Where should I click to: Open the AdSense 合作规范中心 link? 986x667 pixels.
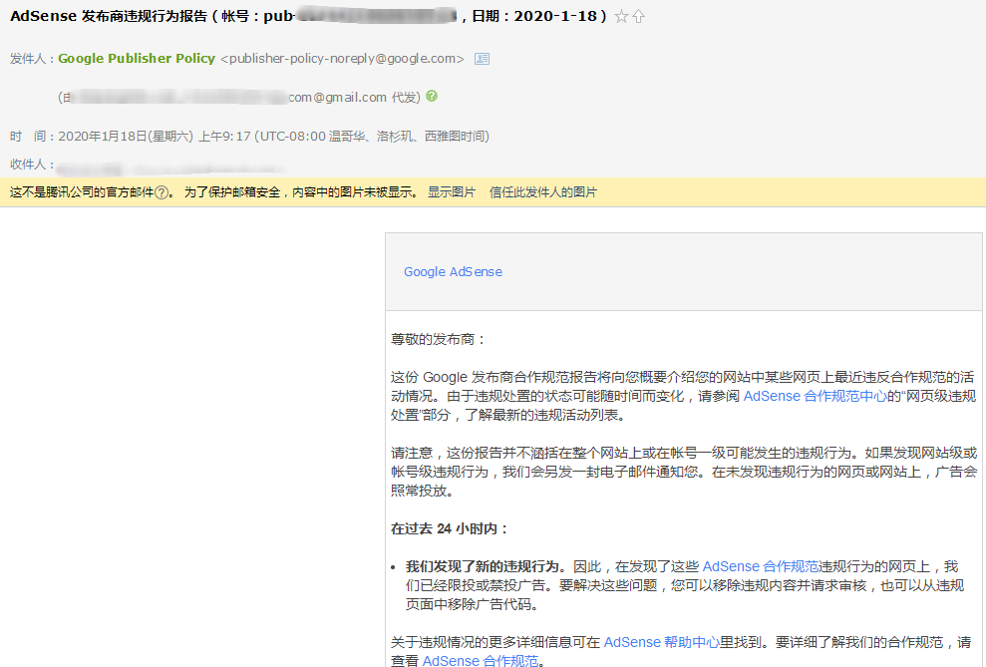[815, 396]
